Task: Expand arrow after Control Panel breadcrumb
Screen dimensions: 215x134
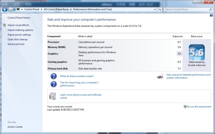Action: tap(41, 9)
